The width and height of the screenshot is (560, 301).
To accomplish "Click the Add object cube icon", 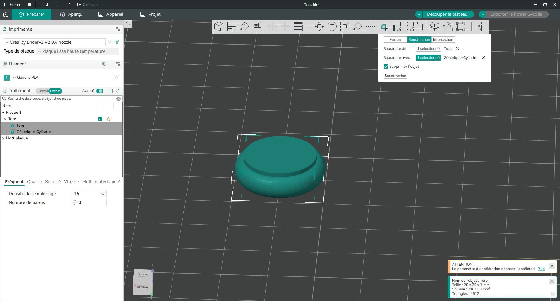I will pyautogui.click(x=219, y=27).
